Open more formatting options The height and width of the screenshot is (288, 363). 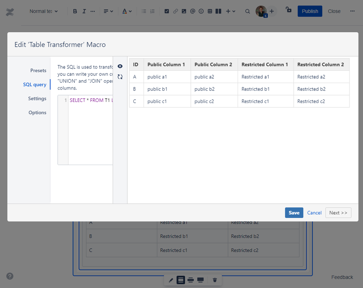tap(93, 11)
